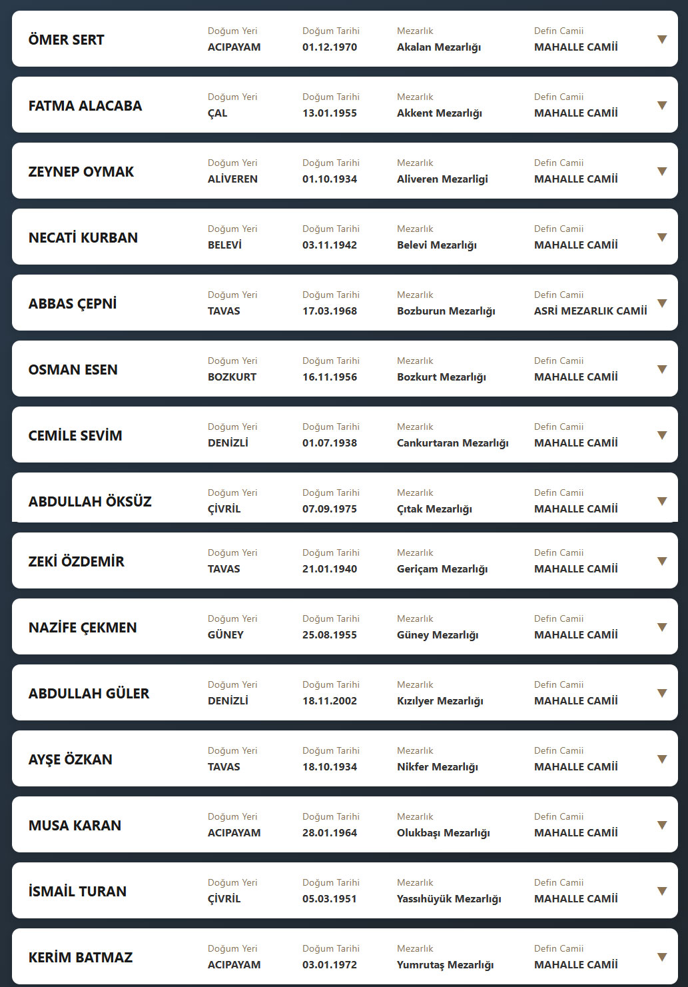Expand ABDULLAH ÖKSÜZ record arrow
The image size is (688, 987).
point(662,501)
